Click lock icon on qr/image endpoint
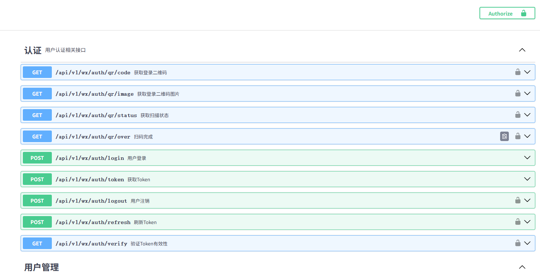Viewport: 540px width, 273px height. (518, 93)
